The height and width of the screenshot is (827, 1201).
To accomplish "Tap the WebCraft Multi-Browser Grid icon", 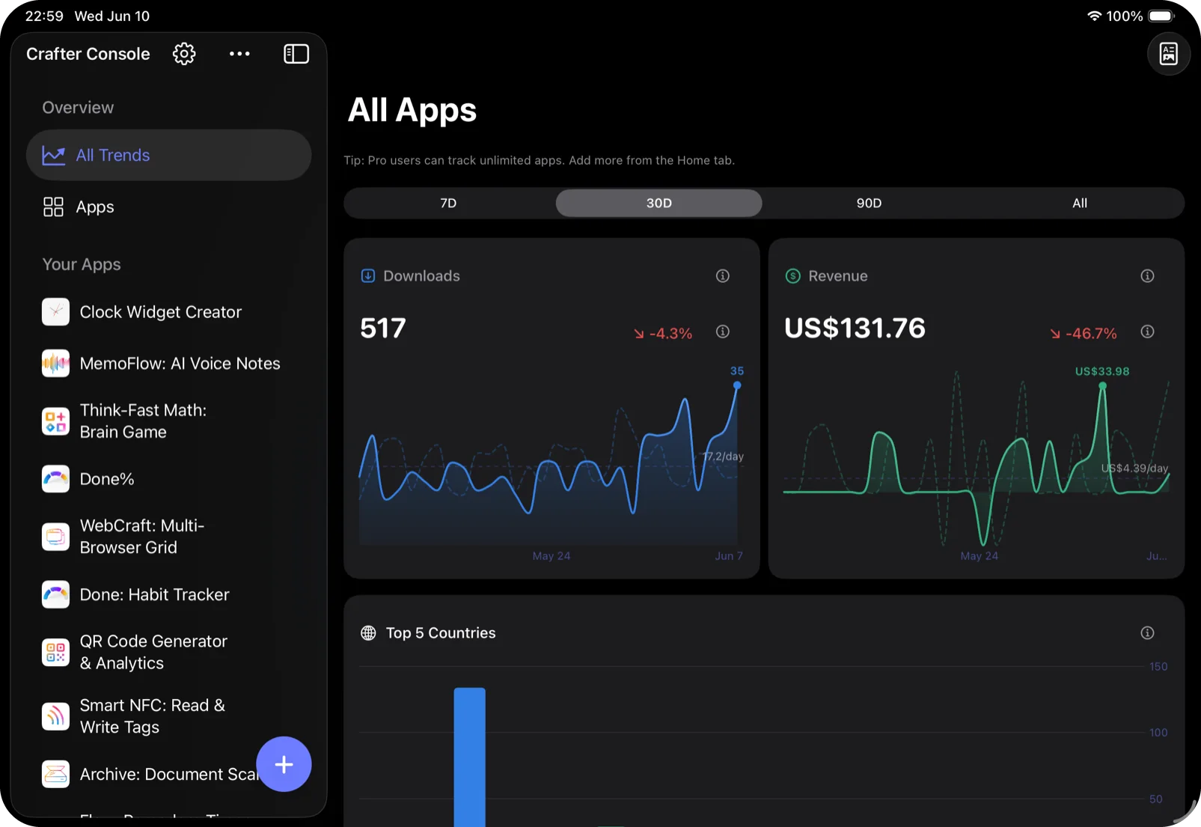I will click(x=55, y=537).
